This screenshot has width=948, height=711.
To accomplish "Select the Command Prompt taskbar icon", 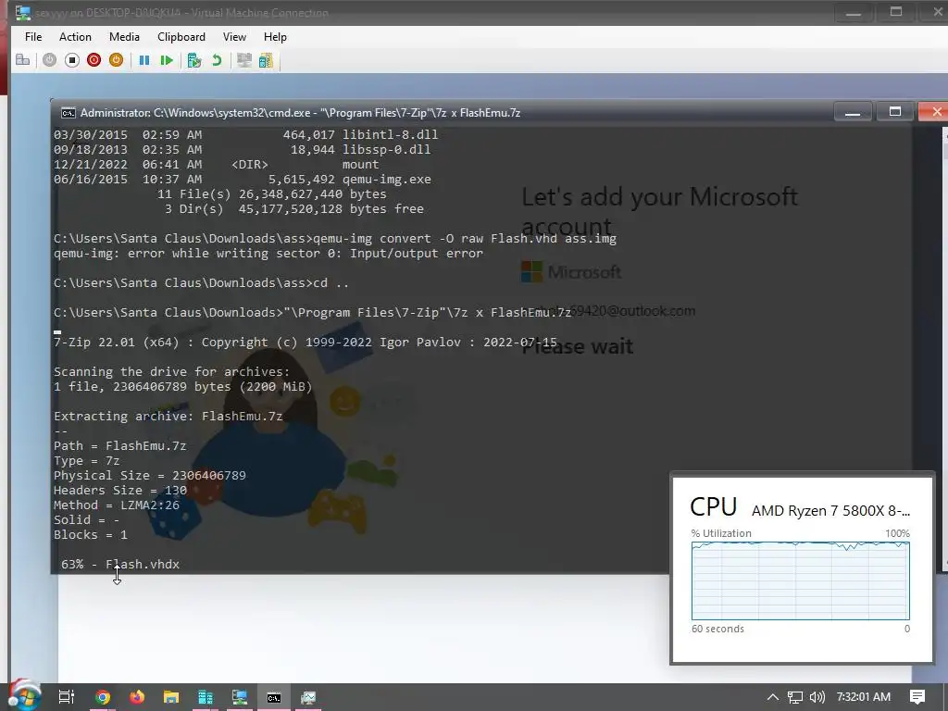I will (x=274, y=697).
